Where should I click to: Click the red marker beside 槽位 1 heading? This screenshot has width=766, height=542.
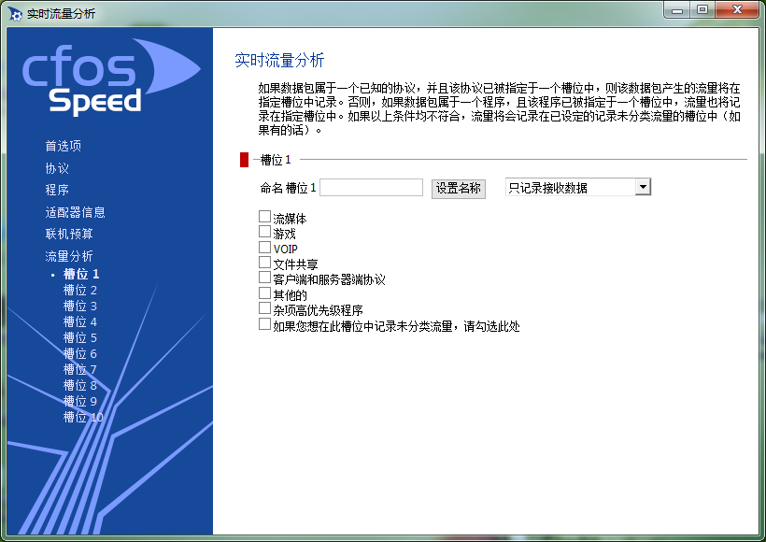[x=244, y=160]
